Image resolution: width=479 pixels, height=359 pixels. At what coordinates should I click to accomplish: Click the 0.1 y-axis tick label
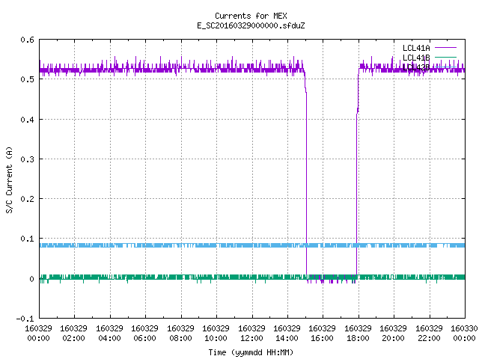click(x=27, y=239)
